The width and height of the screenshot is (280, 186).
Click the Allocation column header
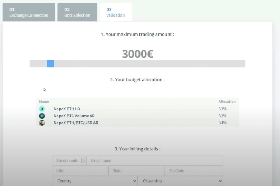pos(227,102)
